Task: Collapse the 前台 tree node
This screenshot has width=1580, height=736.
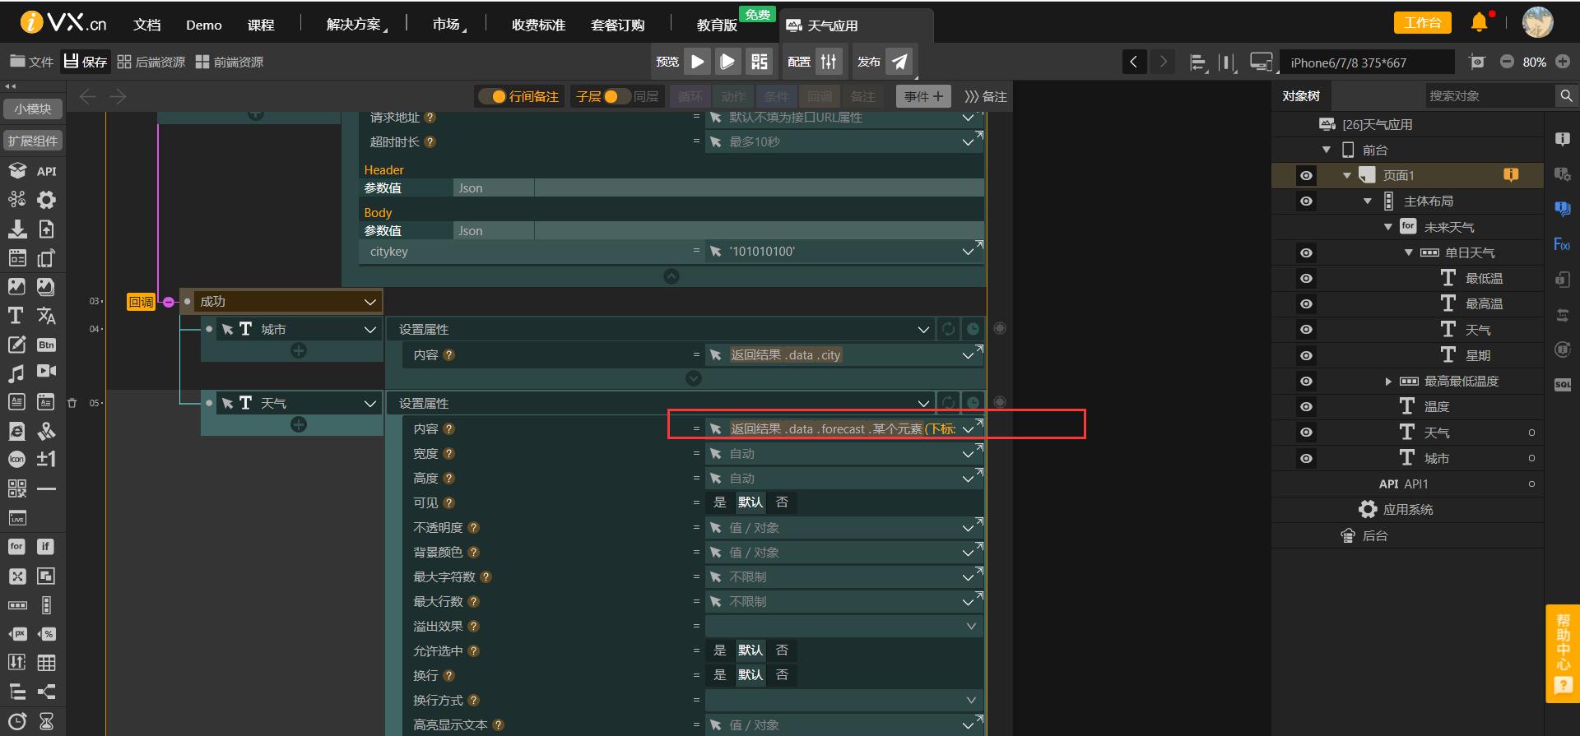Action: click(1327, 150)
